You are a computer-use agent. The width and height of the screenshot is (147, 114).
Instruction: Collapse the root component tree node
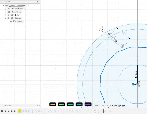[x=3, y=6]
